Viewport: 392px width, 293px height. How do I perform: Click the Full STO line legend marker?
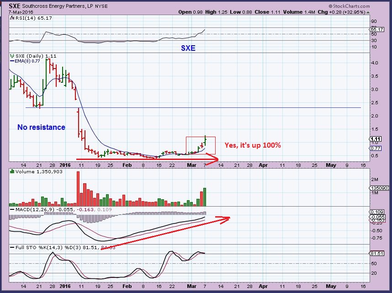point(12,247)
